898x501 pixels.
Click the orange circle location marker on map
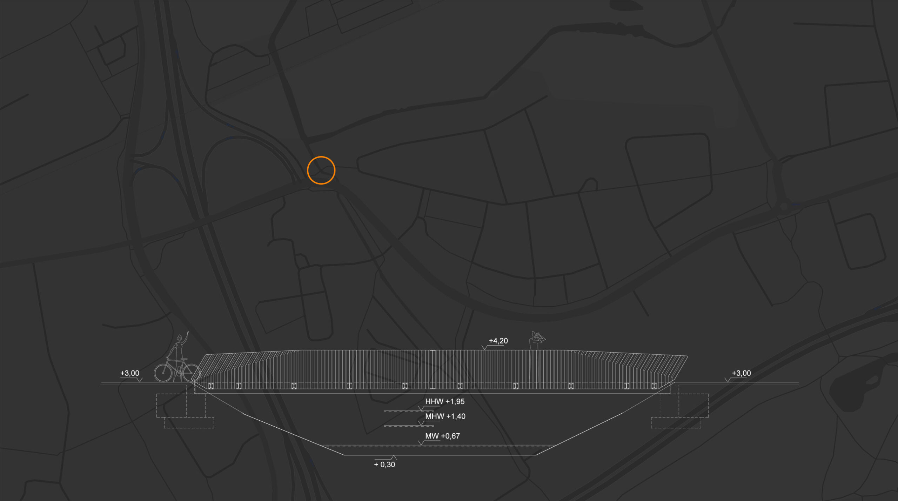coord(321,170)
